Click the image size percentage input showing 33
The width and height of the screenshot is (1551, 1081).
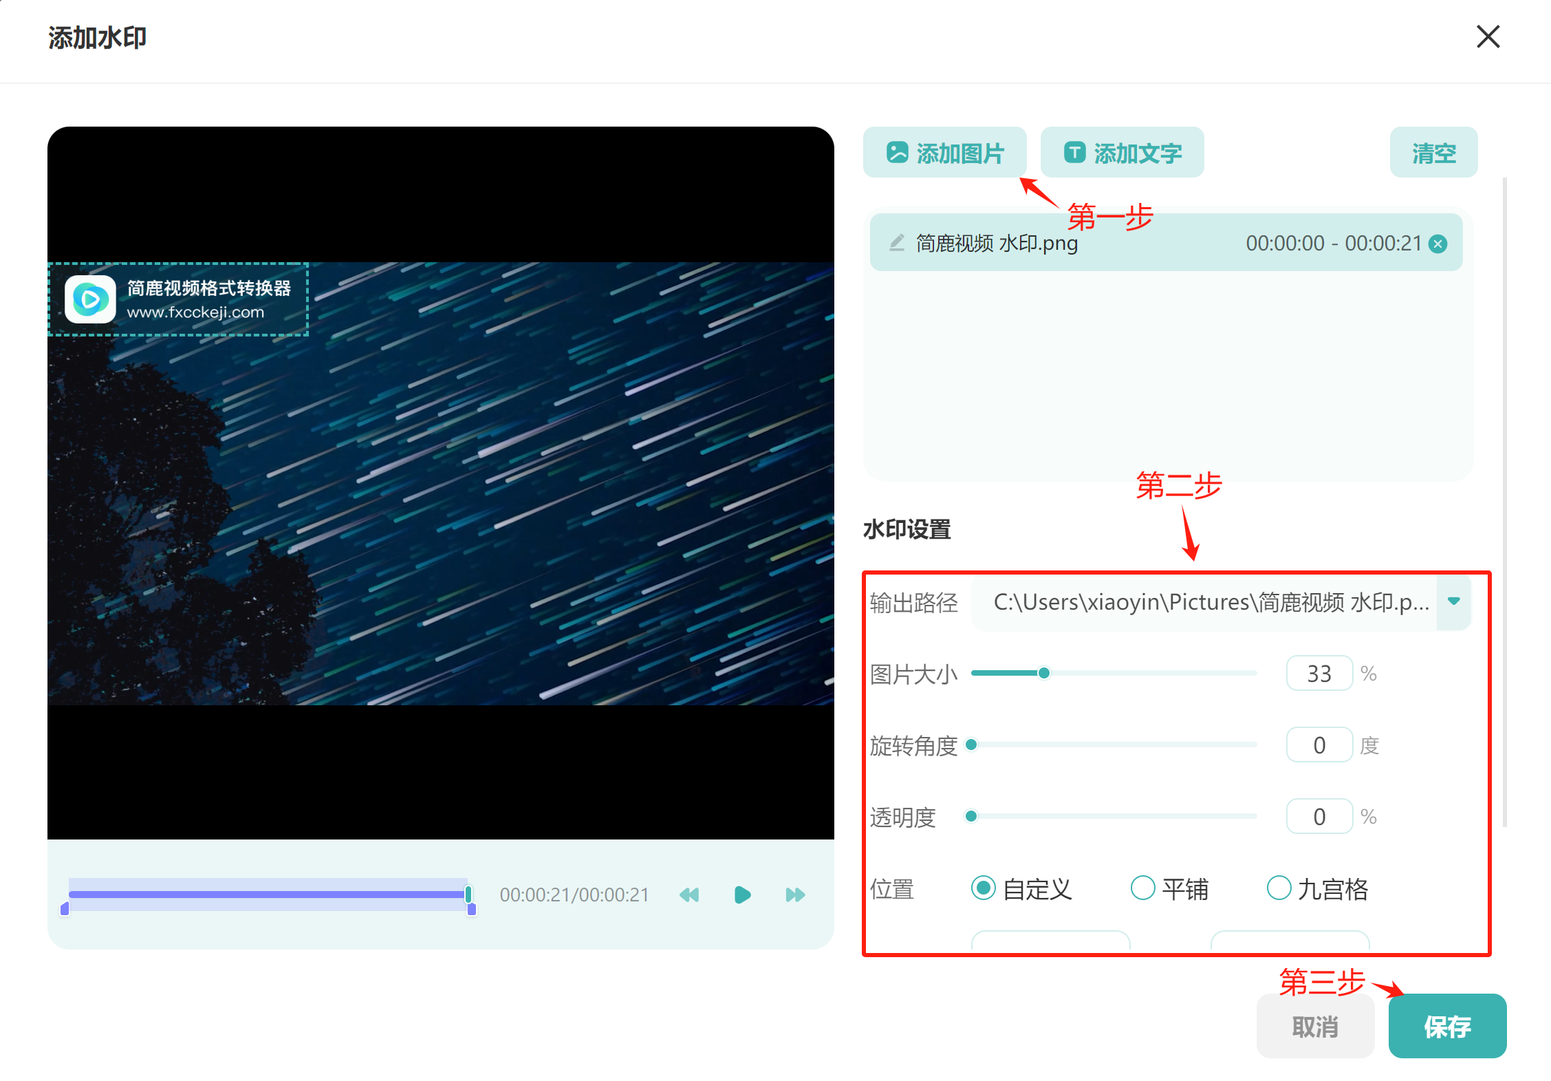pos(1319,672)
